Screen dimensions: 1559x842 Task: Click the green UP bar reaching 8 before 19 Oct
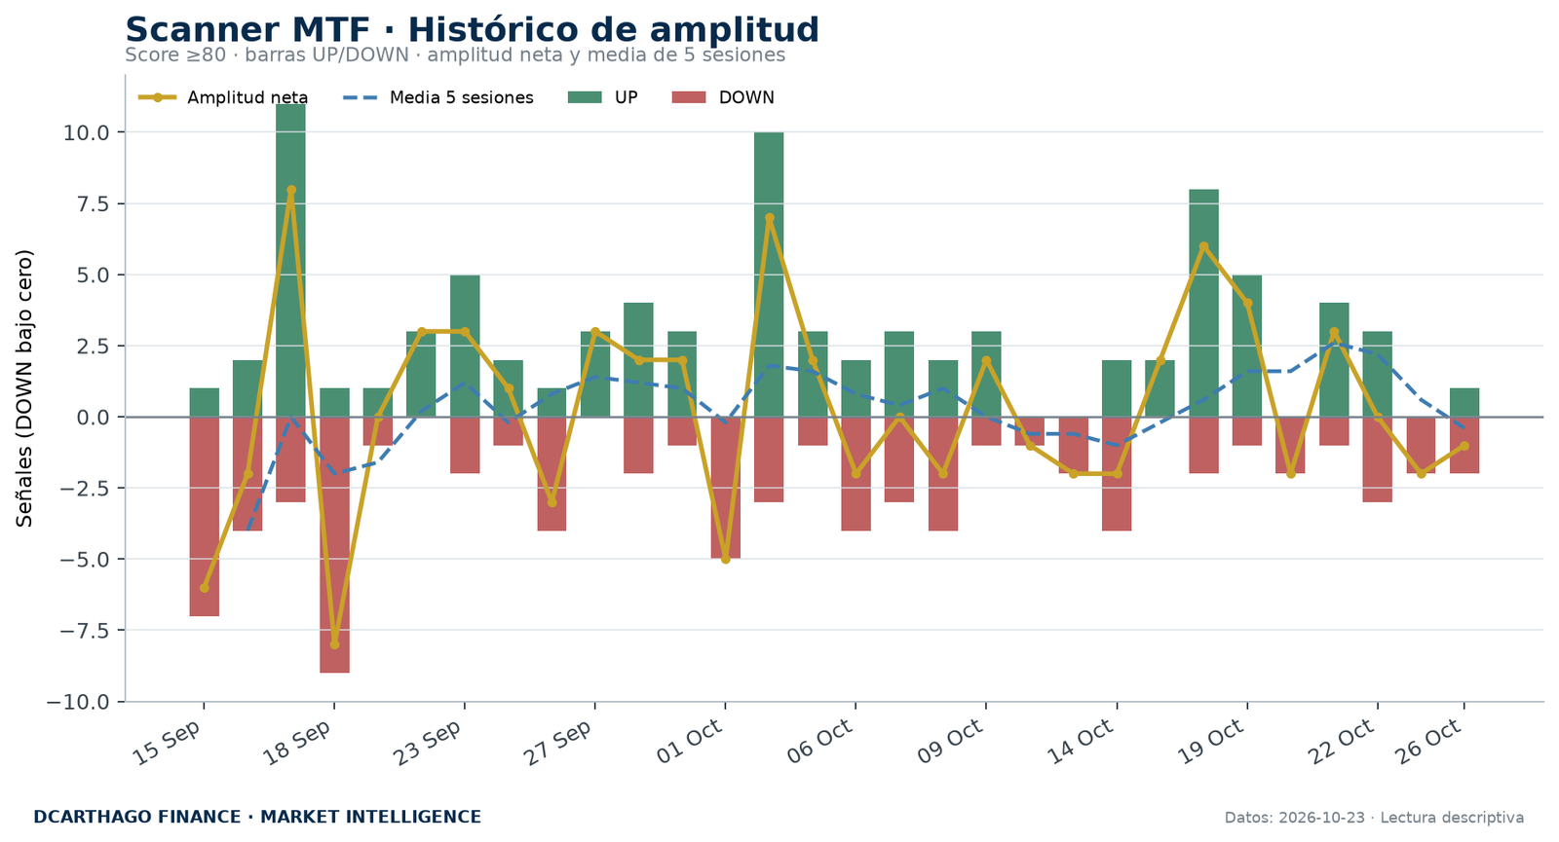pyautogui.click(x=1203, y=303)
